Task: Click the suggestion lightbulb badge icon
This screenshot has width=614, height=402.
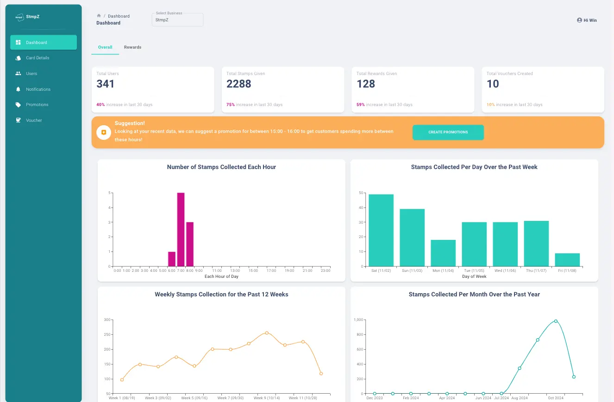Action: pos(103,132)
